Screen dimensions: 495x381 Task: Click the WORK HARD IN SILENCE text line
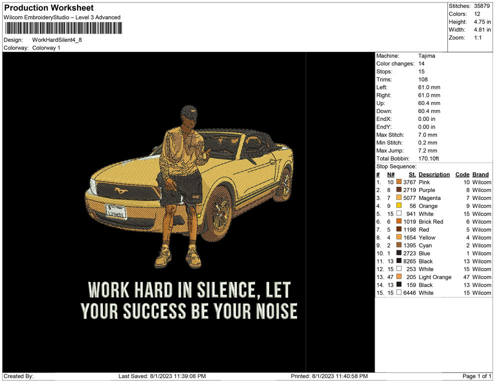(x=189, y=290)
